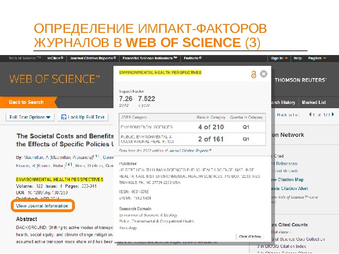Open Cited References link
Image resolution: width=339 pixels, height=254 pixels.
coord(284,164)
